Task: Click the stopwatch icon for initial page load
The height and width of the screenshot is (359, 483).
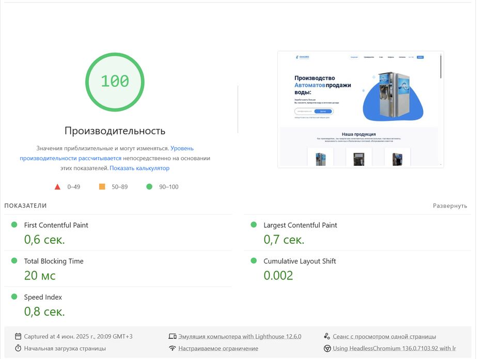Action: pyautogui.click(x=19, y=348)
